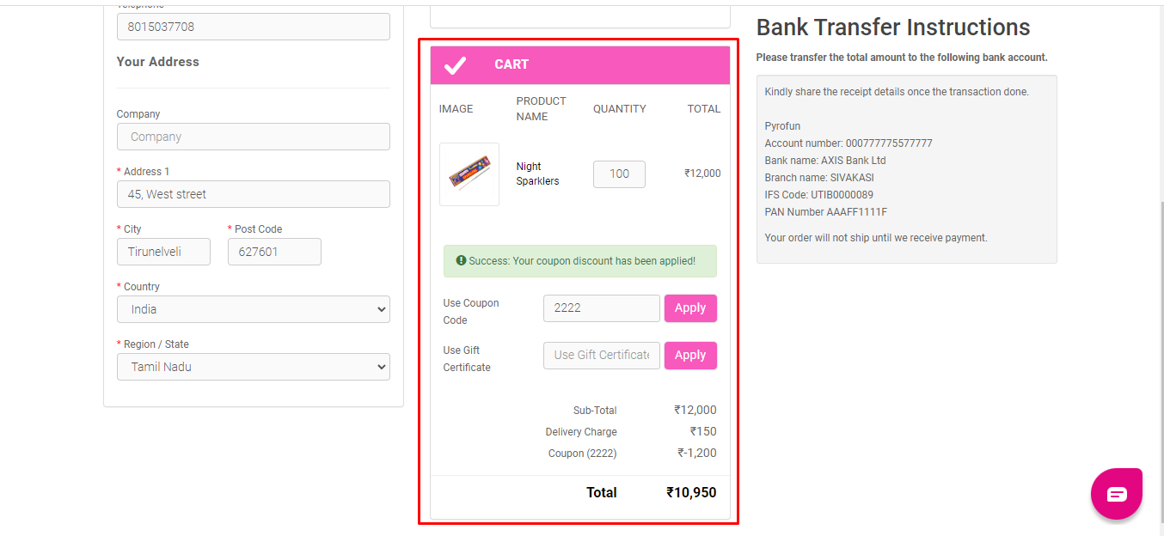Expand the Country dropdown showing India
This screenshot has width=1164, height=536.
tap(254, 309)
